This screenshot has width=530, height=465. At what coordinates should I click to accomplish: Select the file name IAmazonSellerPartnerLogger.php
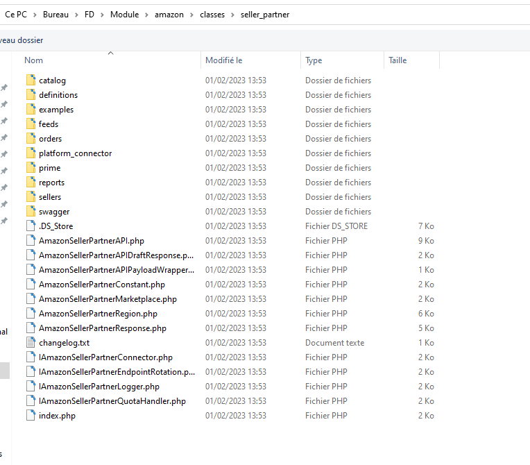[99, 386]
